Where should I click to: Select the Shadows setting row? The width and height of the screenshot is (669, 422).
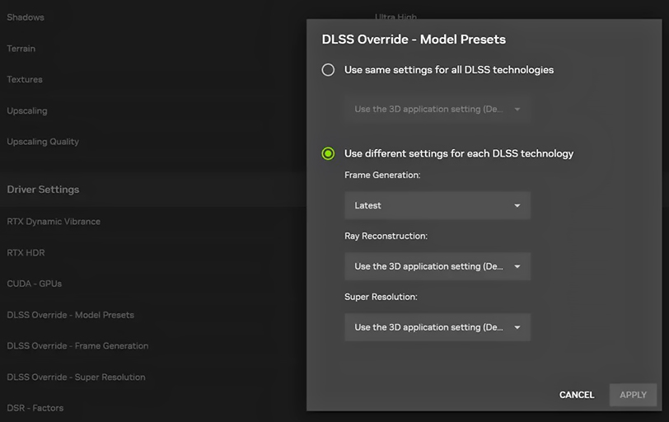26,17
